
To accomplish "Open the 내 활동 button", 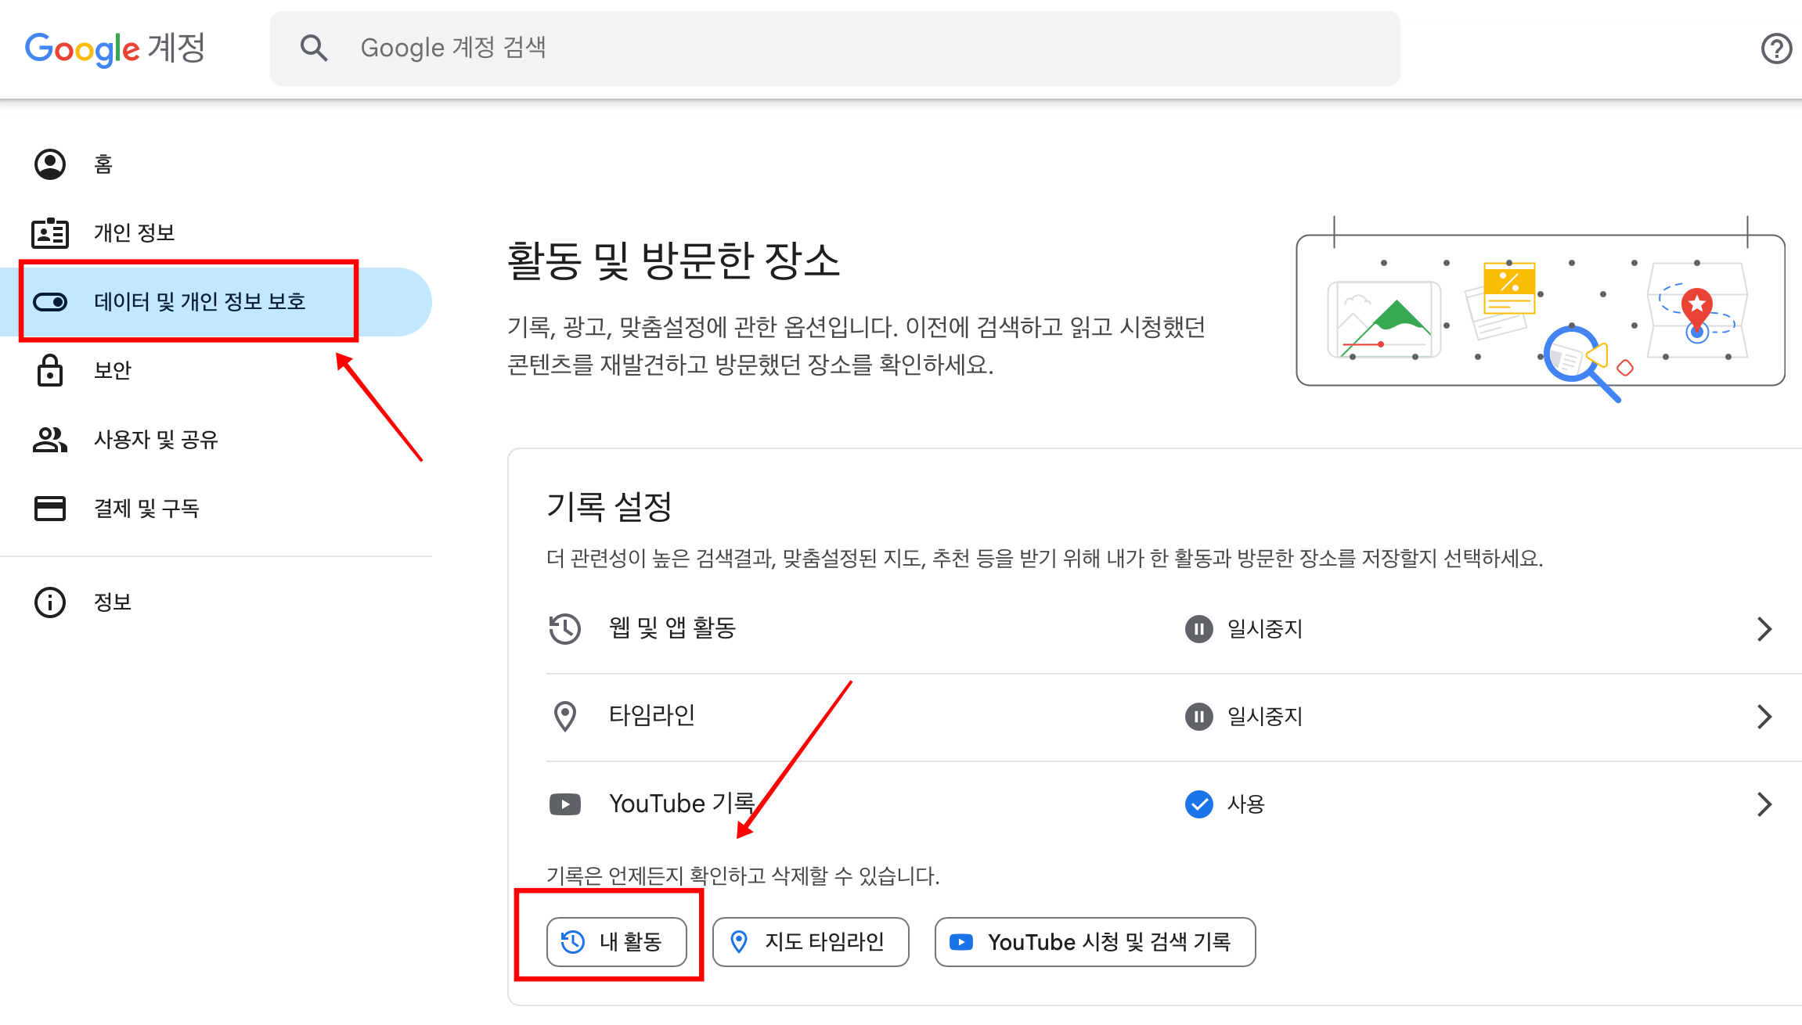I will point(616,941).
